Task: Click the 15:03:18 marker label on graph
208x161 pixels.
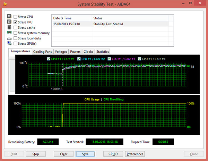Action: click(57, 89)
